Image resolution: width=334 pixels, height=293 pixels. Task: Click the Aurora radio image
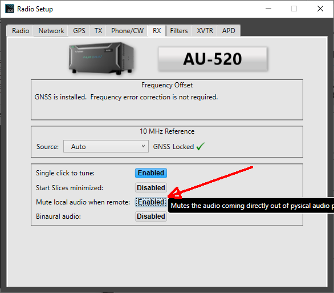point(101,58)
